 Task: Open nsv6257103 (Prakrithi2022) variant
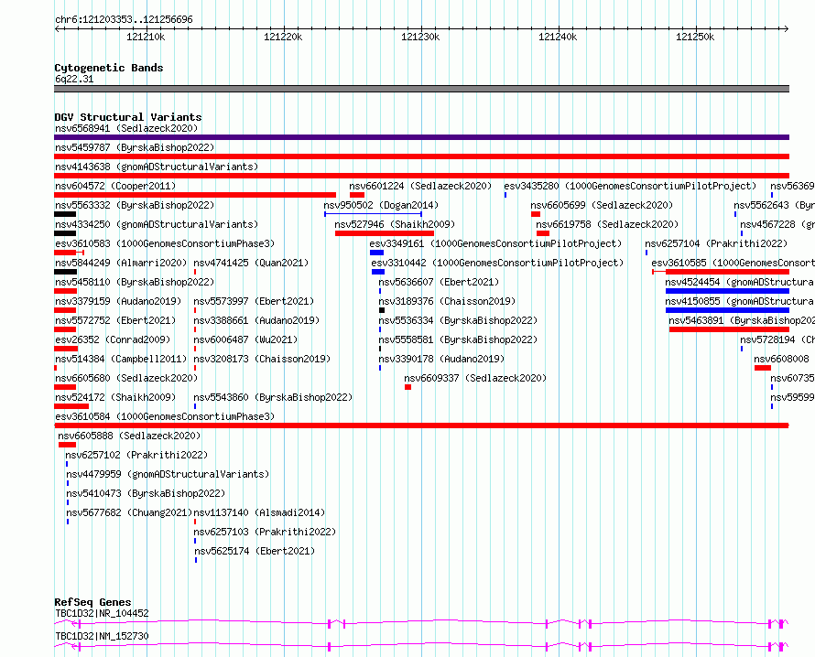pyautogui.click(x=265, y=532)
